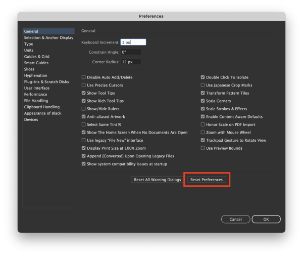
Task: Click the Reset Preferences button
Action: (x=206, y=180)
